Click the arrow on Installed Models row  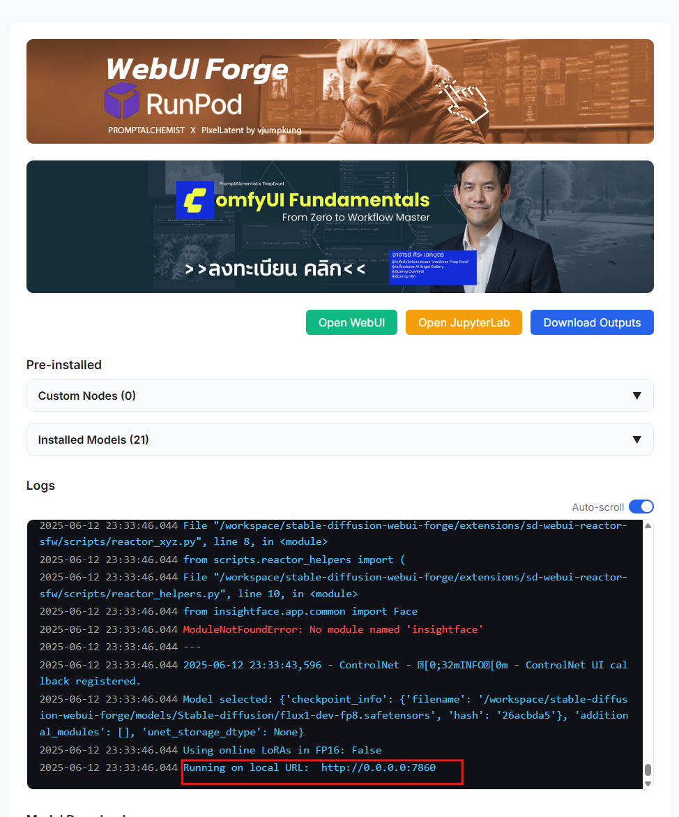pos(636,440)
